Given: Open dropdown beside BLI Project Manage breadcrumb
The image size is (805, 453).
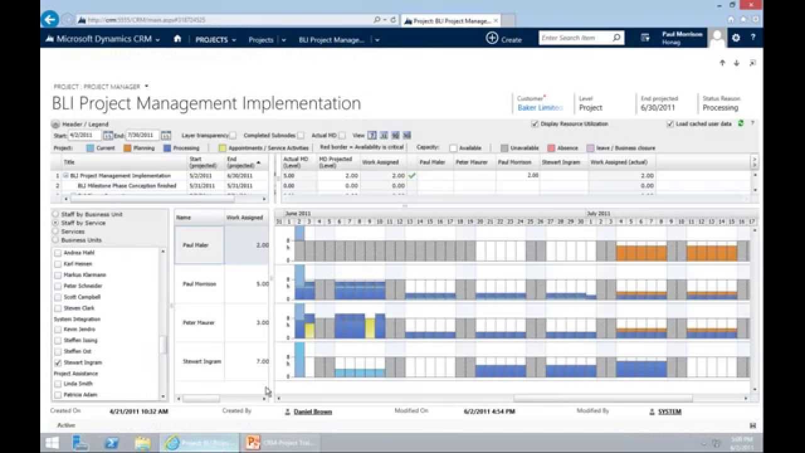Looking at the screenshot, I should coord(377,40).
